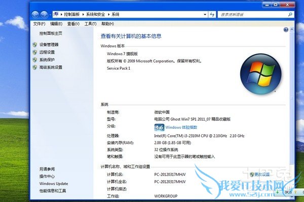Click the Windows logo image
This screenshot has height=202, width=304.
pyautogui.click(x=261, y=74)
